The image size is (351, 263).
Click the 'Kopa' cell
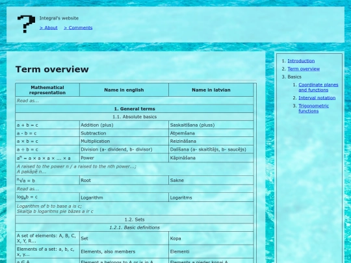(x=211, y=238)
